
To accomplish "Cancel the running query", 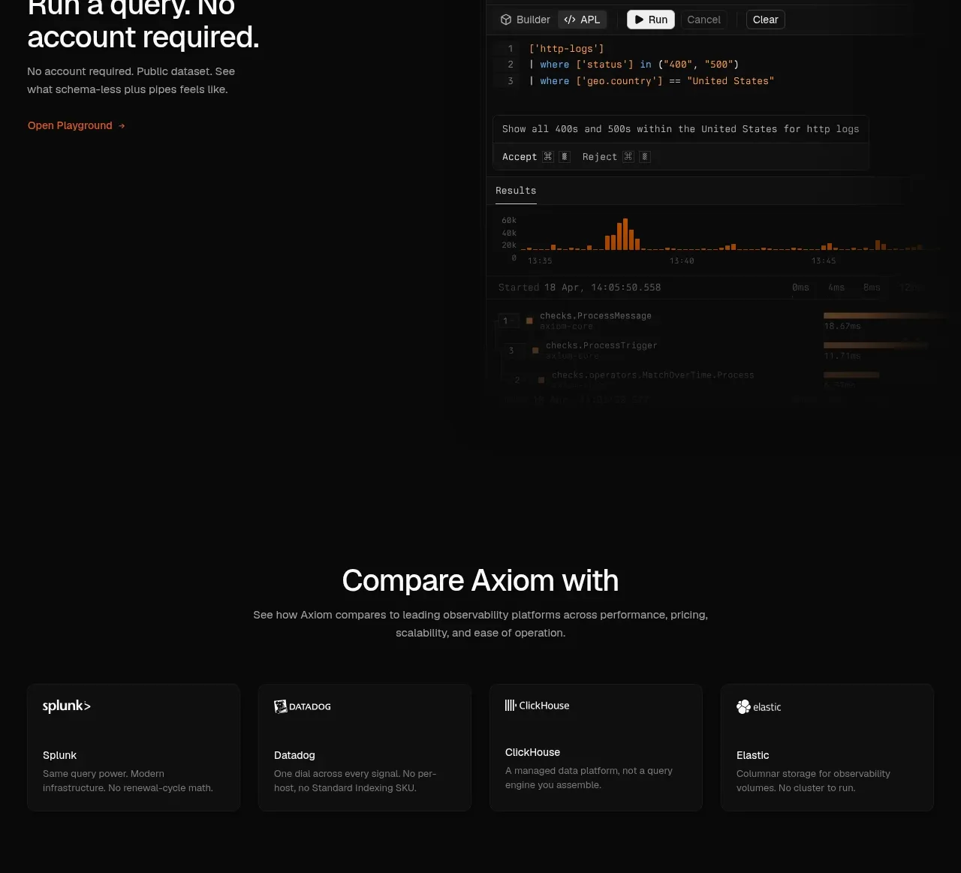I will point(703,20).
